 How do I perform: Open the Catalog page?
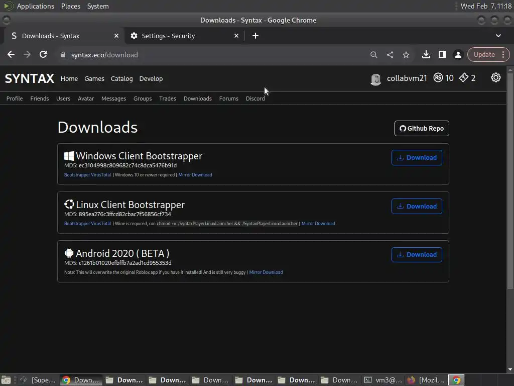(121, 78)
